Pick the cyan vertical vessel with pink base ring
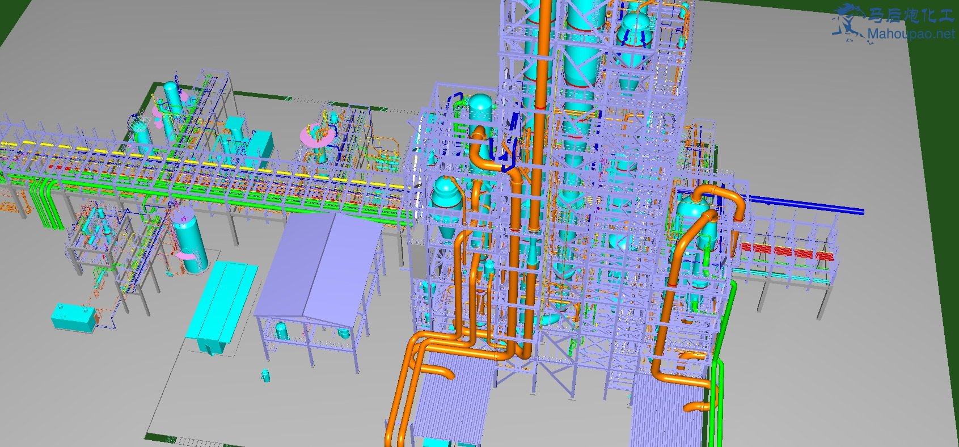Screen dimensions: 959x447 191,241
